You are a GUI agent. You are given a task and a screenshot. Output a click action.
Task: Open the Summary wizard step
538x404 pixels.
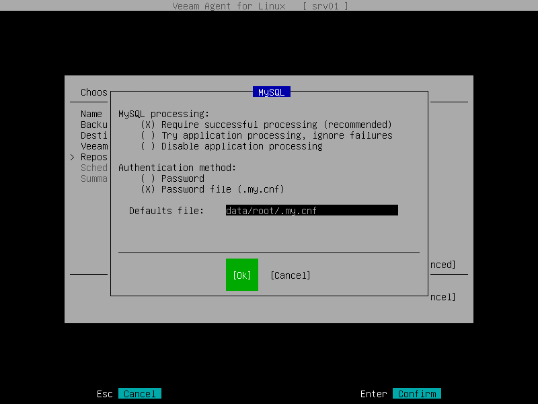(93, 178)
